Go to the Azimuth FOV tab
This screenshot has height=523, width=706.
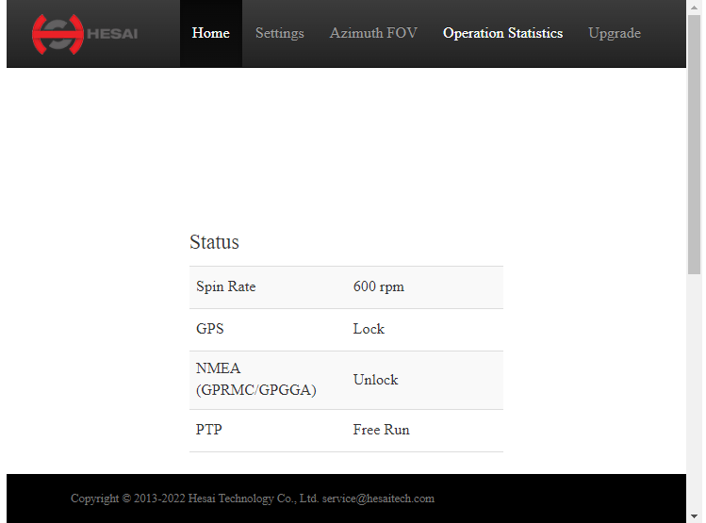click(x=373, y=33)
